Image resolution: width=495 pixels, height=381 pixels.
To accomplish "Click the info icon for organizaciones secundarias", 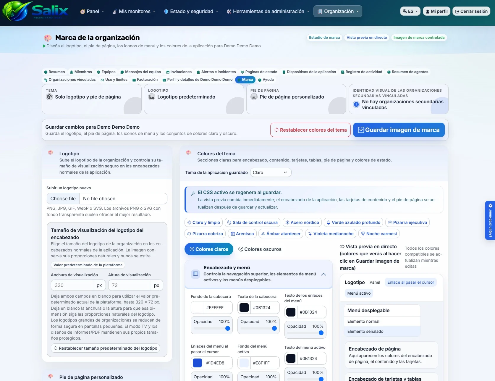I will [356, 104].
